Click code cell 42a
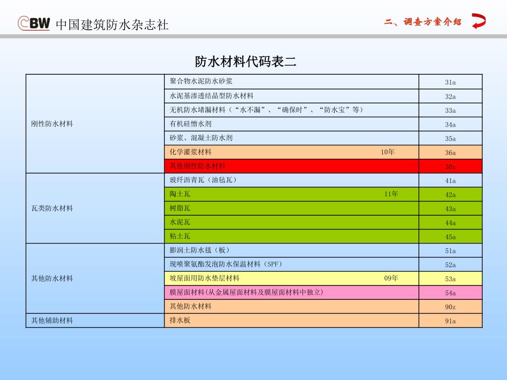 pyautogui.click(x=451, y=194)
